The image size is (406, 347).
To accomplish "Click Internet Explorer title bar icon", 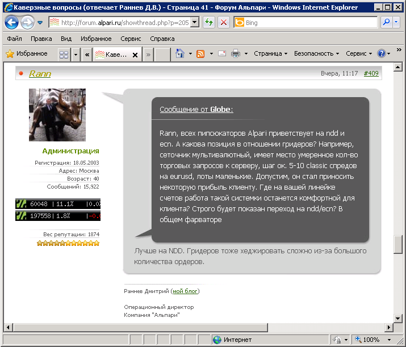I will click(x=9, y=7).
